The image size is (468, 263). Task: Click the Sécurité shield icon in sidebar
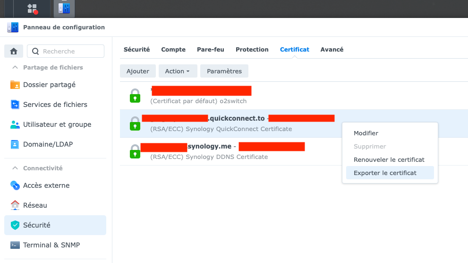pos(15,225)
